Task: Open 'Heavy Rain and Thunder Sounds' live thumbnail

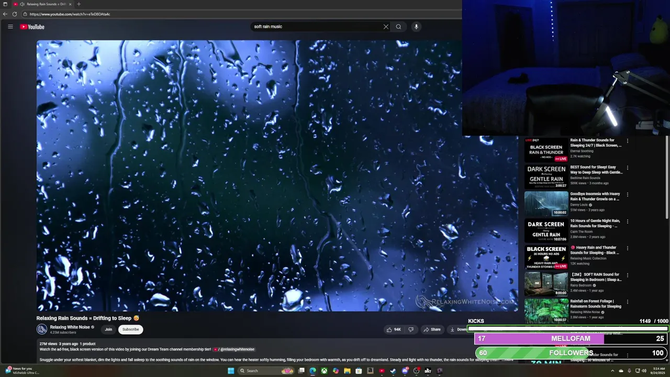Action: [x=546, y=257]
